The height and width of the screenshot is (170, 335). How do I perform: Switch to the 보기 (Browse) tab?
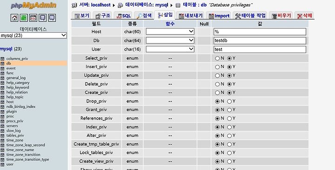82,16
